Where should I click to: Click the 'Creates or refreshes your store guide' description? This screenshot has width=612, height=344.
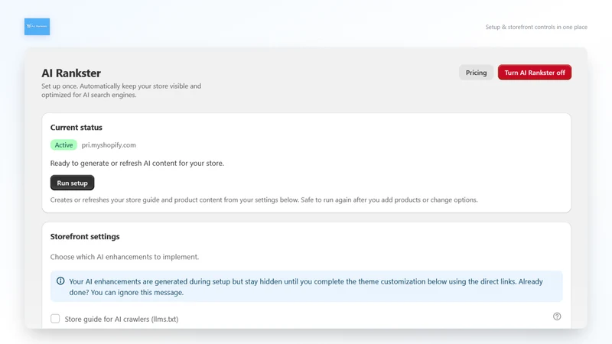coord(264,200)
